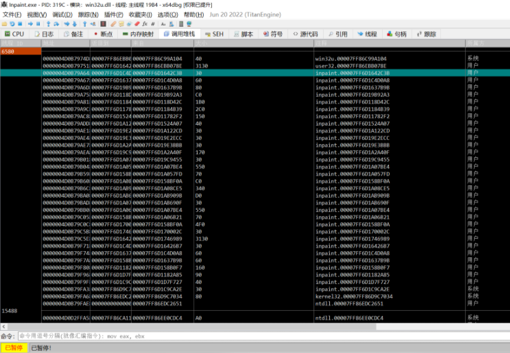This screenshot has width=510, height=353.
Task: Step into the next instruction
Action: point(48,24)
